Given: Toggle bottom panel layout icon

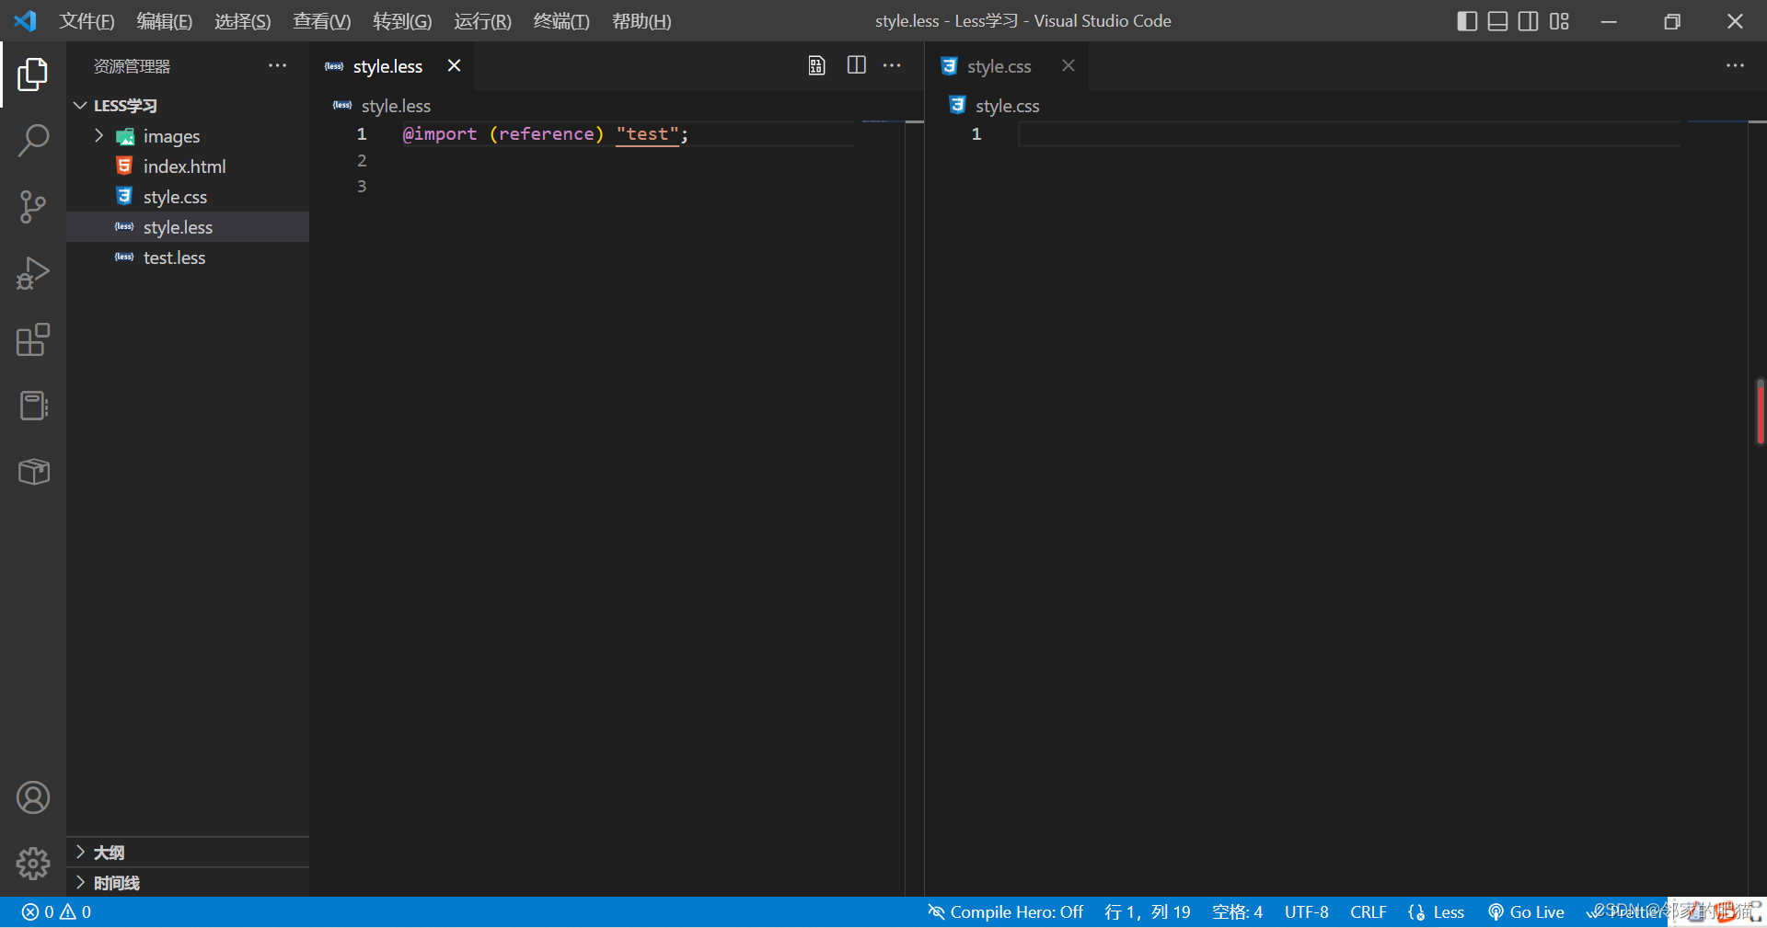Looking at the screenshot, I should pyautogui.click(x=1497, y=21).
